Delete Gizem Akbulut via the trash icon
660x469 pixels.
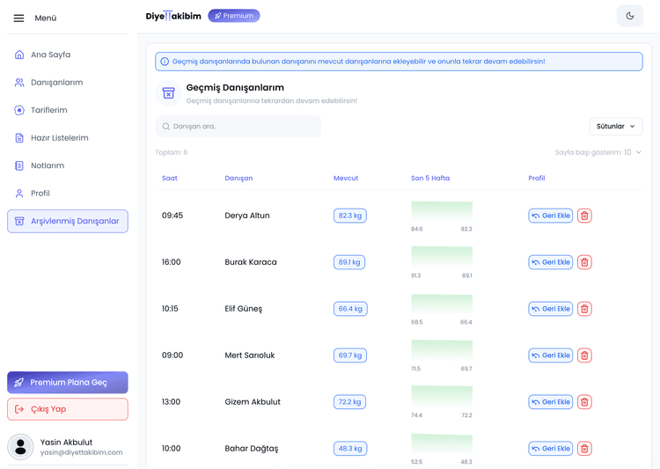(x=585, y=402)
